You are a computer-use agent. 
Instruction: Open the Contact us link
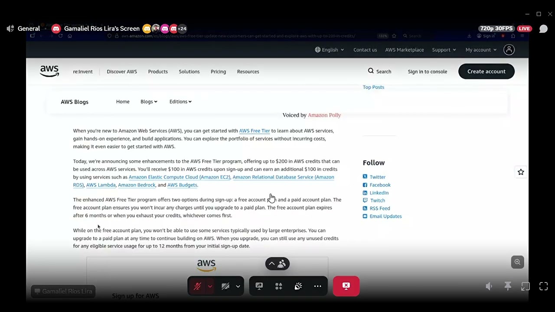(x=365, y=50)
